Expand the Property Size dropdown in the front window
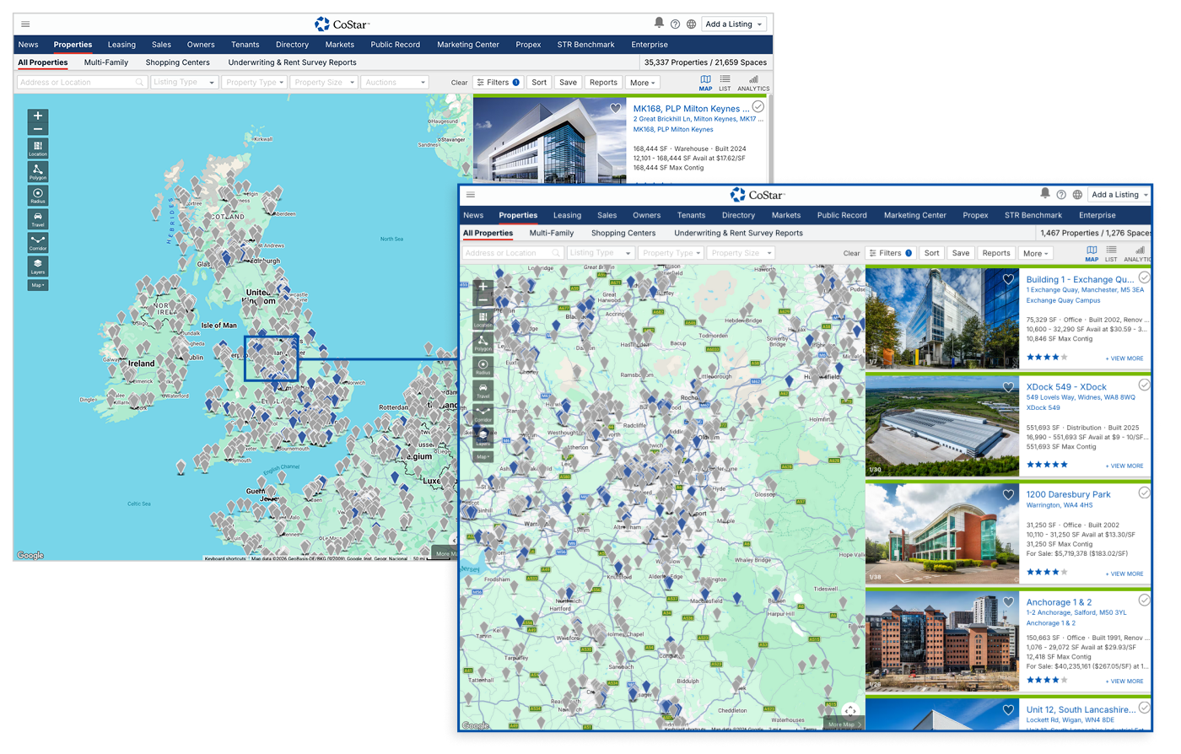 pos(741,253)
